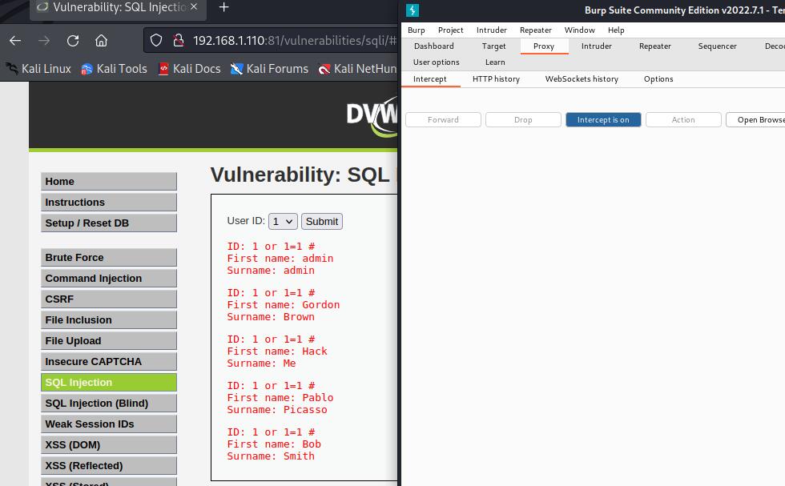Open Weak Session IDs page
785x486 pixels.
click(109, 424)
